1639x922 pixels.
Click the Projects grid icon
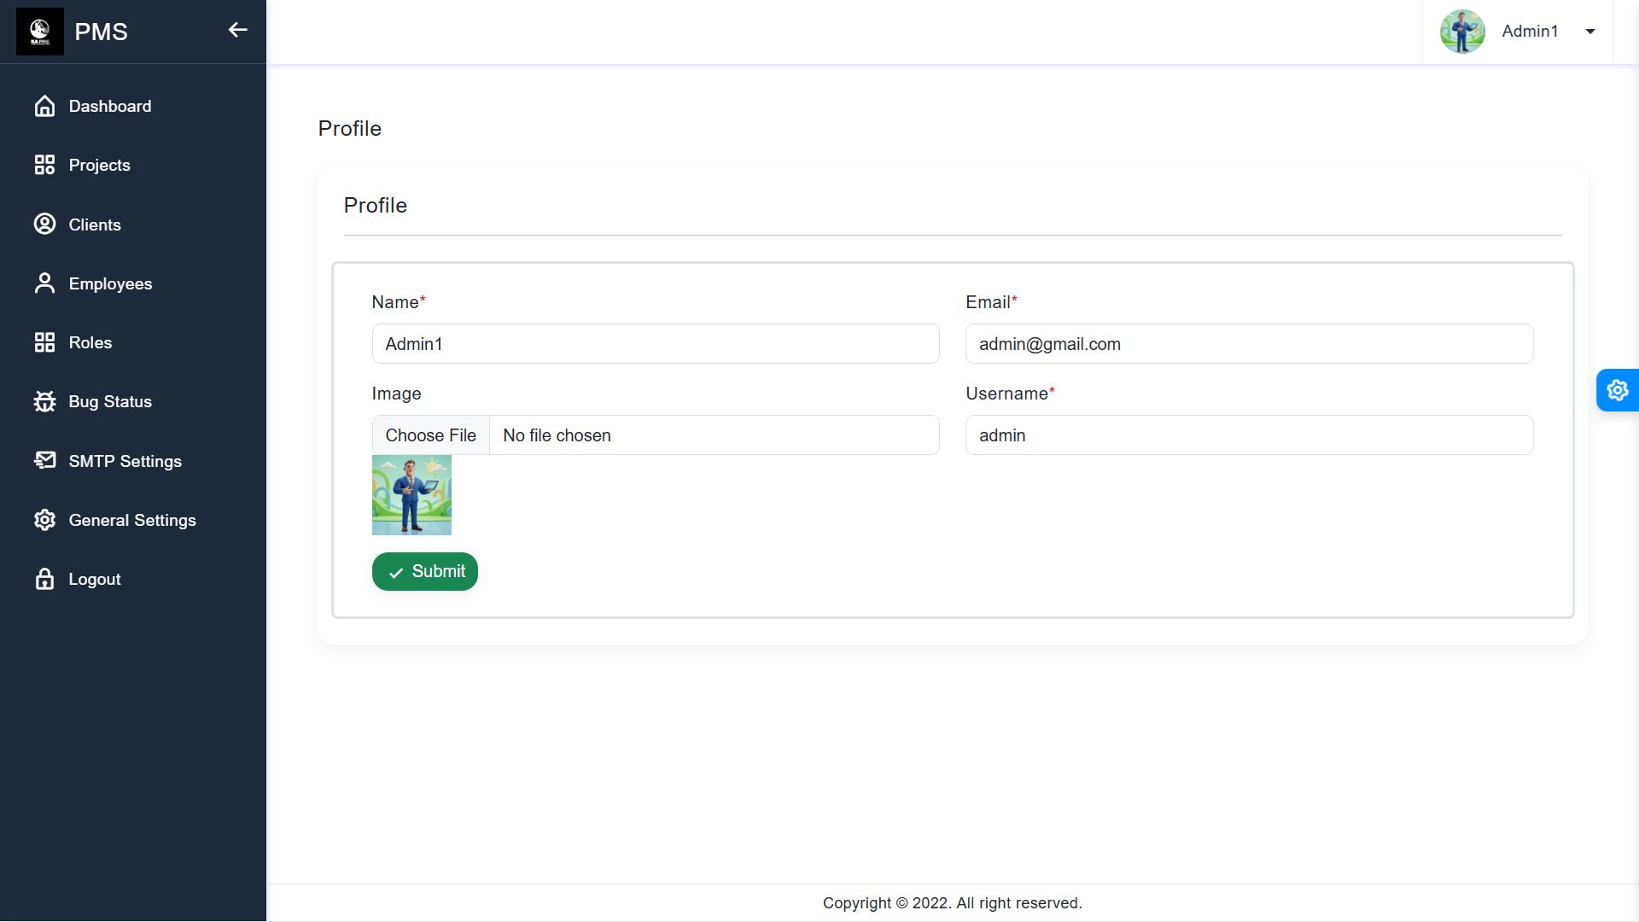(44, 165)
